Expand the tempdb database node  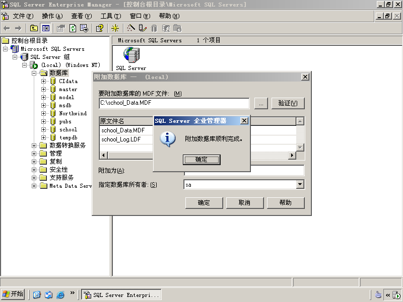[x=43, y=137]
